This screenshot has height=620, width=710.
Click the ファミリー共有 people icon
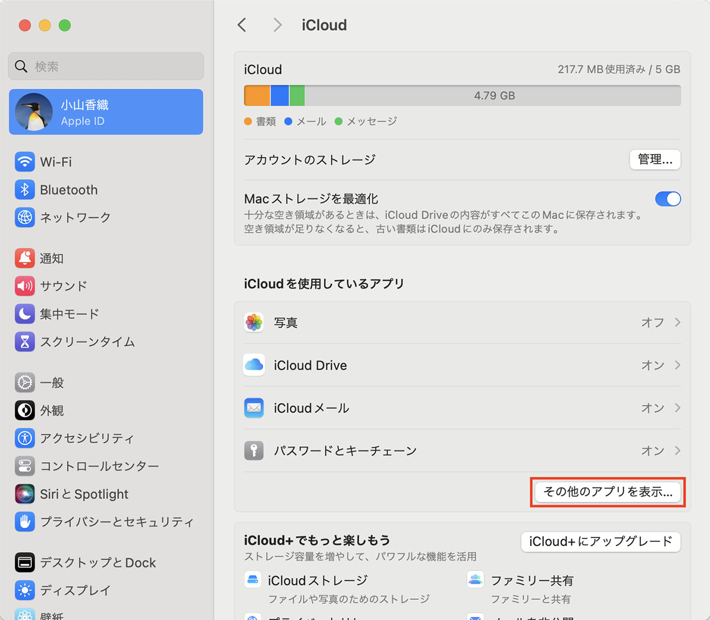click(476, 579)
